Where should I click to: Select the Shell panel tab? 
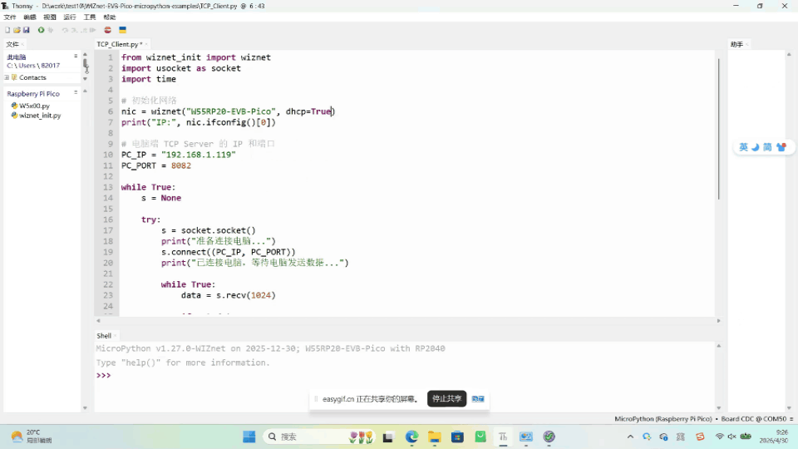point(104,335)
